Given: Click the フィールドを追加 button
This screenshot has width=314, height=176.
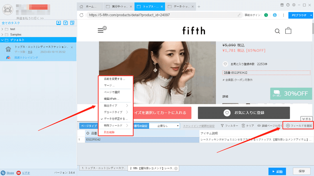Looking at the screenshot, I should tap(299, 126).
